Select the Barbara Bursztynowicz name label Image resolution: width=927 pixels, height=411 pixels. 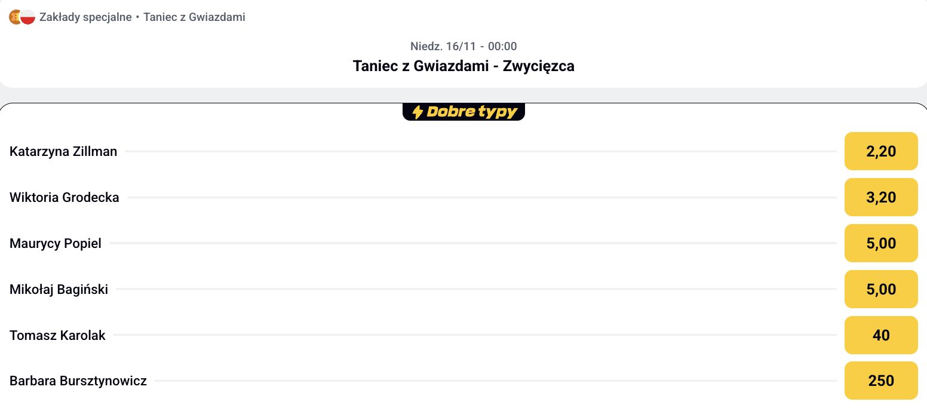pos(78,381)
